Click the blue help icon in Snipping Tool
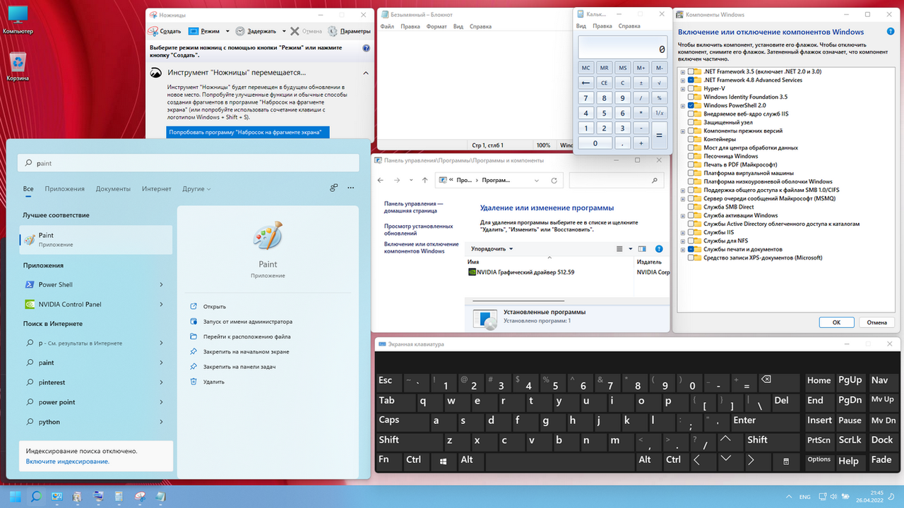 (x=366, y=49)
